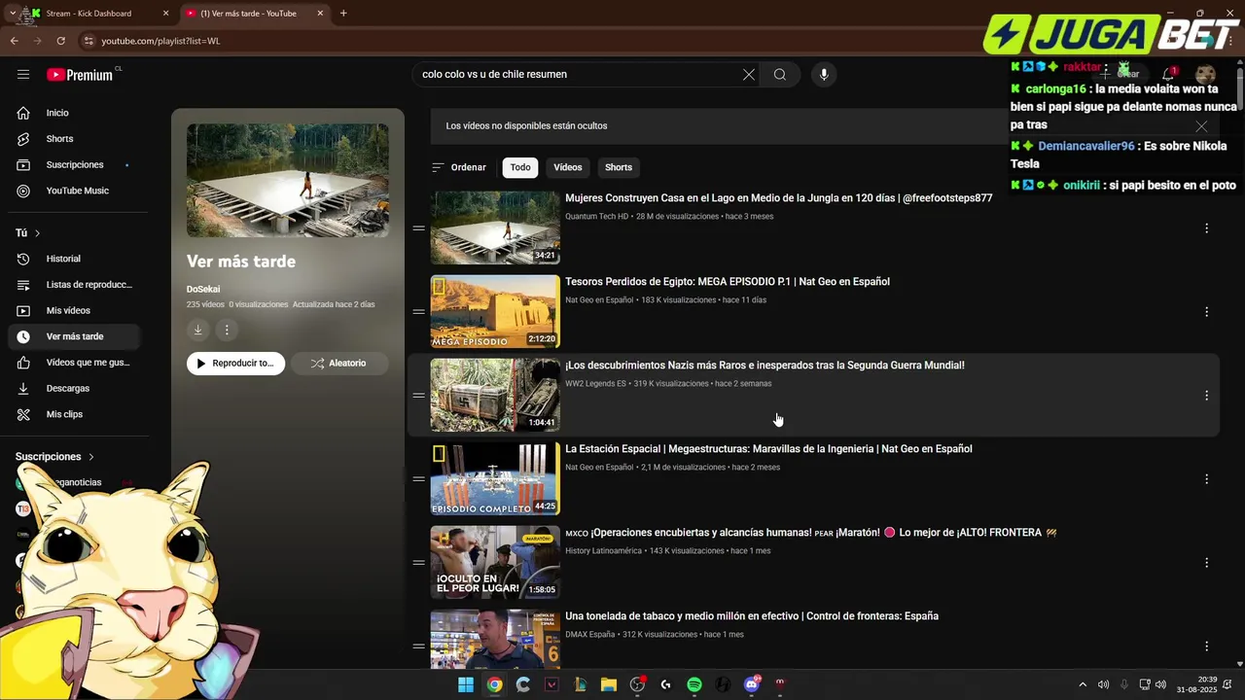Open the Quantum Tech HD channel link

pos(597,217)
